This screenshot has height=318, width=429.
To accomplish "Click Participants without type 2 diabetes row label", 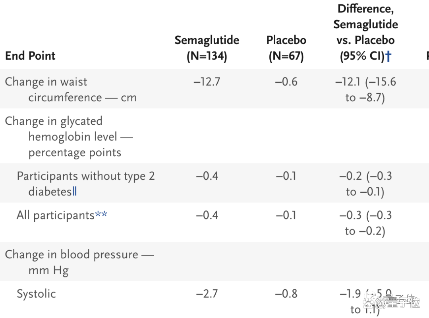I will 86,184.
